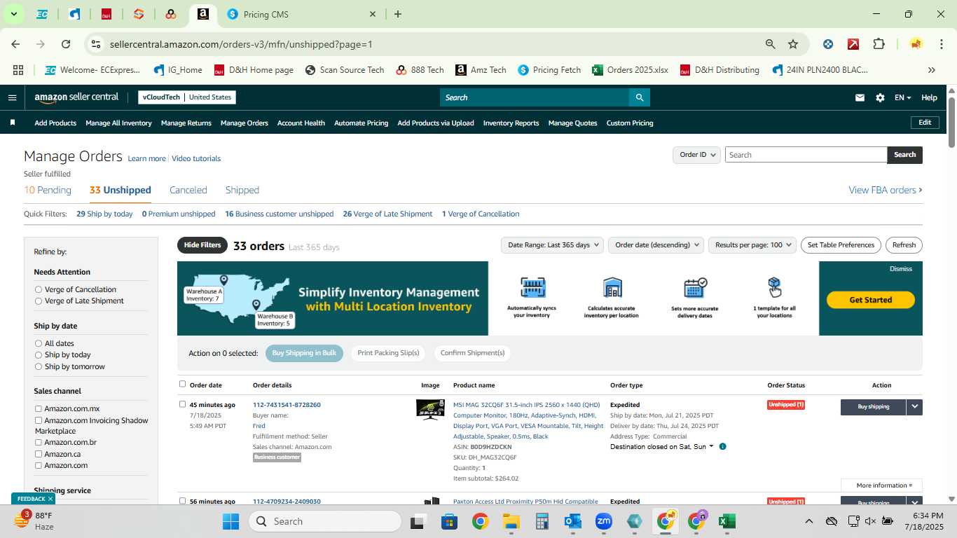The image size is (957, 538).
Task: Open the Pricing Fetch bookmark
Action: 549,70
